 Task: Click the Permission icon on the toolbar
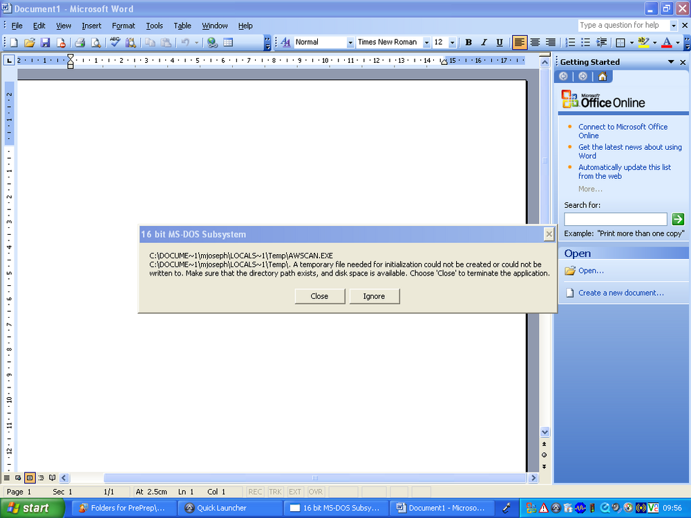(x=61, y=42)
